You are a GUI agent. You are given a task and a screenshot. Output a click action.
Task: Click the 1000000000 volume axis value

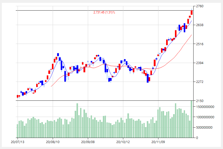(205, 117)
